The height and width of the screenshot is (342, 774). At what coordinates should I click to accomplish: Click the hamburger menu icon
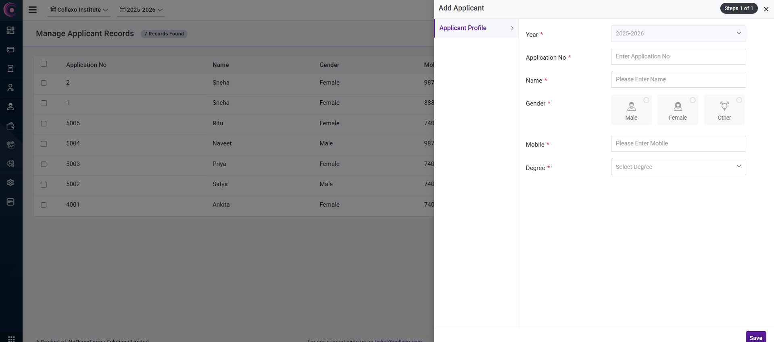33,10
